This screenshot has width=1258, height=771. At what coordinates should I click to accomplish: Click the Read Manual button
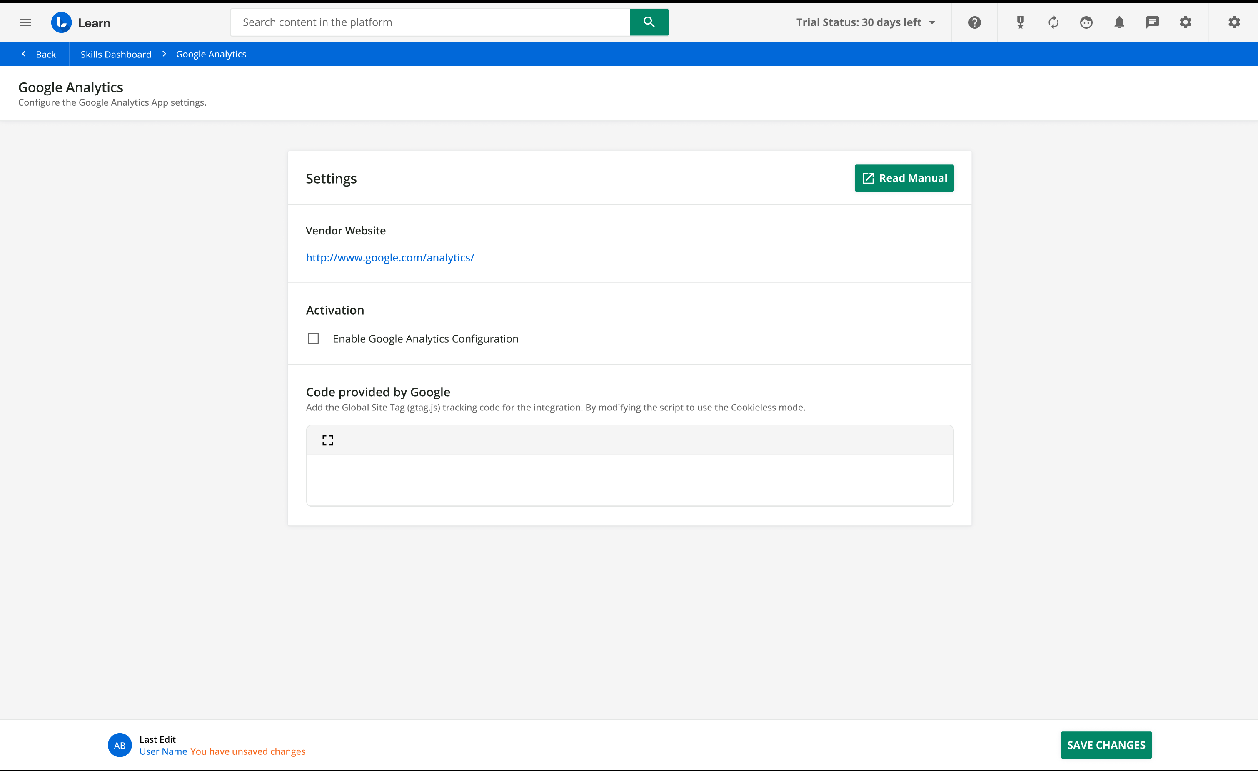click(x=904, y=178)
